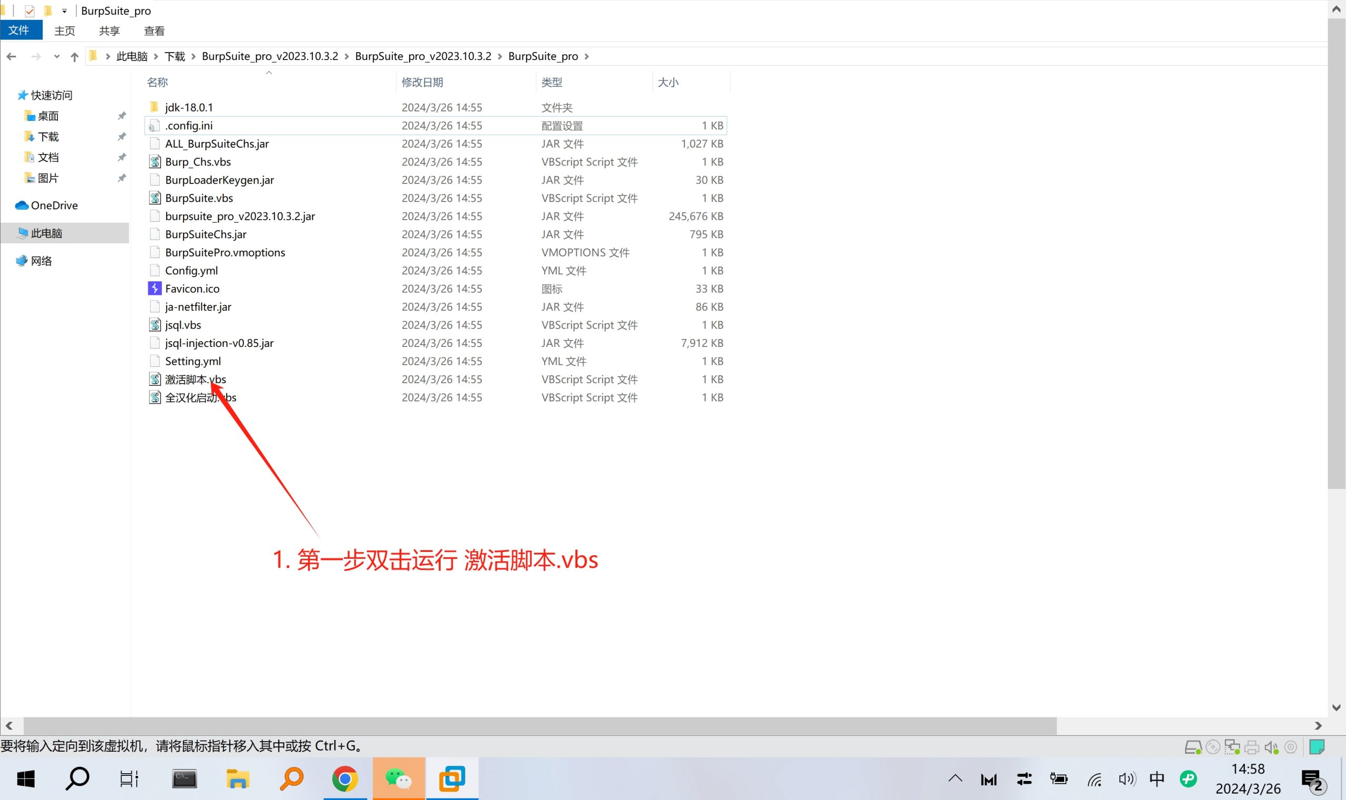This screenshot has width=1346, height=800.
Task: Select the jsql.vbs script icon
Action: [x=155, y=324]
